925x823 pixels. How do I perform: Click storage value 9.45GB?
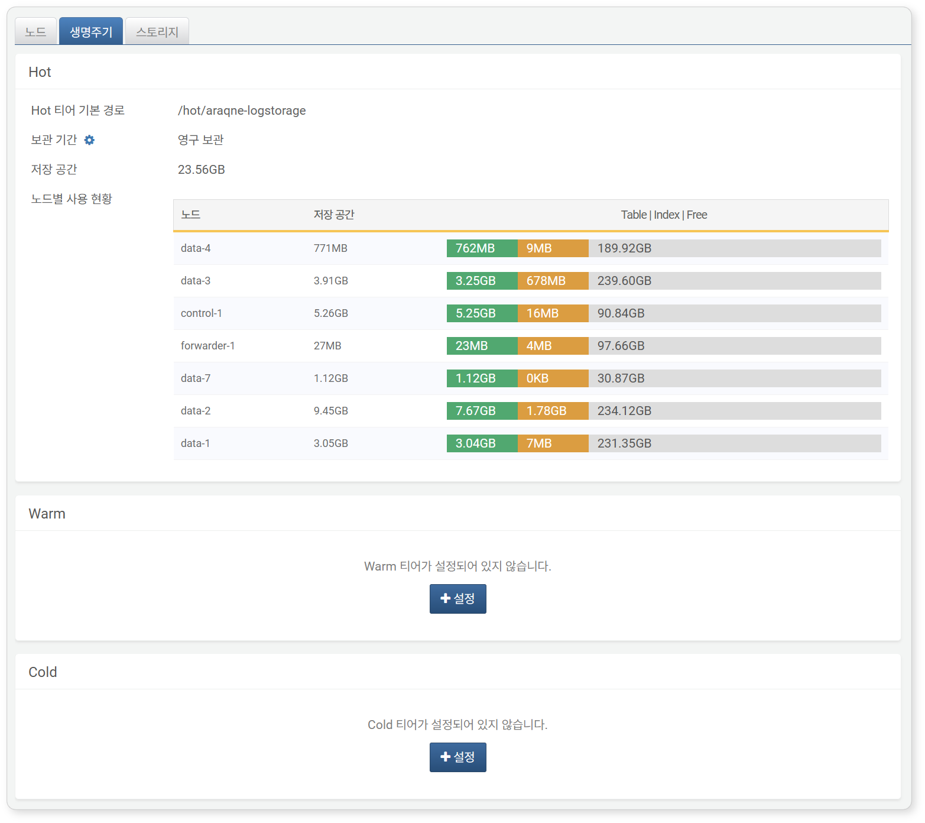coord(331,411)
